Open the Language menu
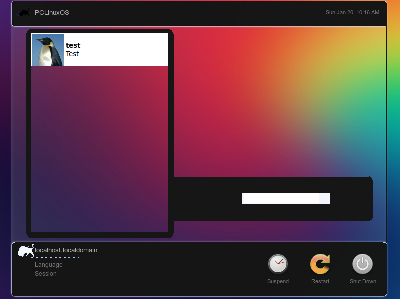 point(49,265)
